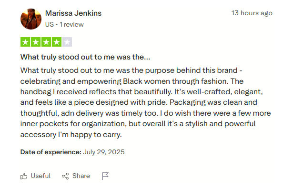Click the Share button label
This screenshot has width=293, height=189.
point(81,176)
